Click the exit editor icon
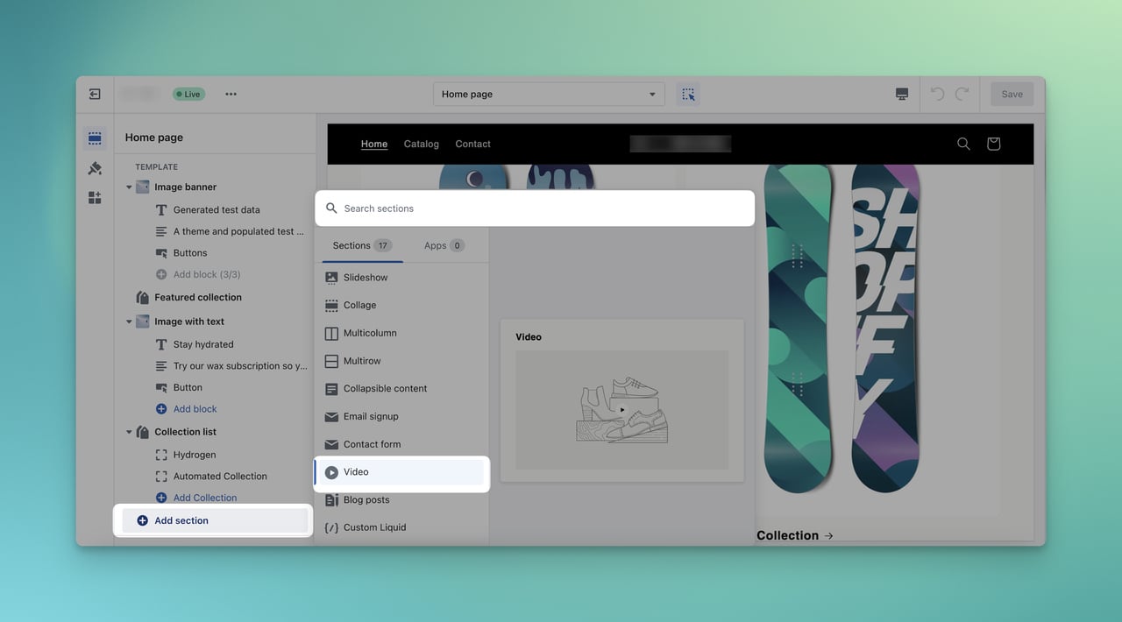This screenshot has height=622, width=1122. click(95, 94)
